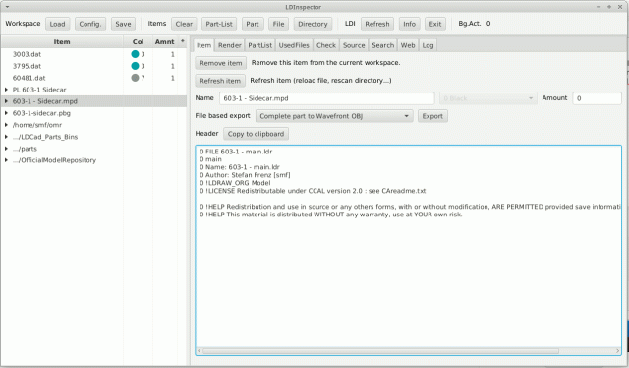Sort by the Amnt column header
629x368 pixels.
point(164,41)
